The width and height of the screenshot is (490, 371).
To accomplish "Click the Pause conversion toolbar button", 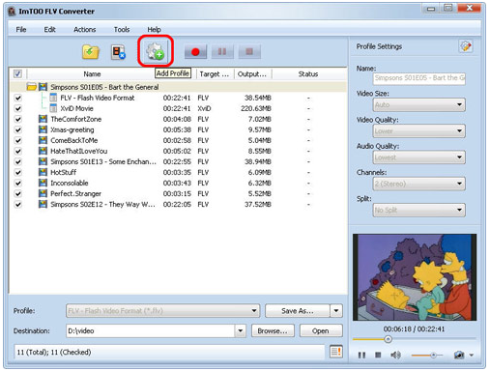I will pos(222,51).
